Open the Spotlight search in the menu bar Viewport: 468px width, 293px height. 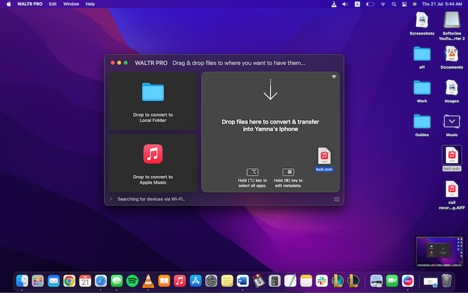tap(394, 4)
